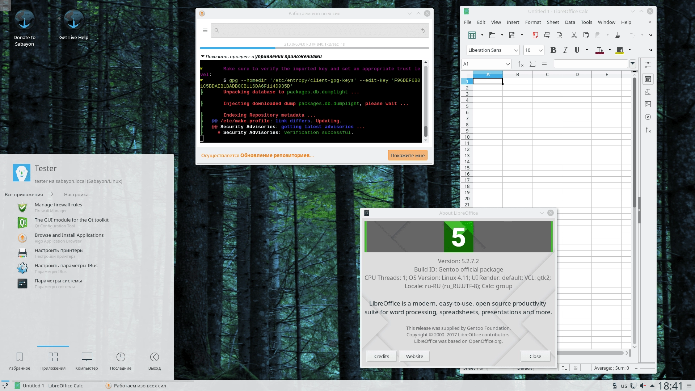Click the network tray icon

(633, 386)
